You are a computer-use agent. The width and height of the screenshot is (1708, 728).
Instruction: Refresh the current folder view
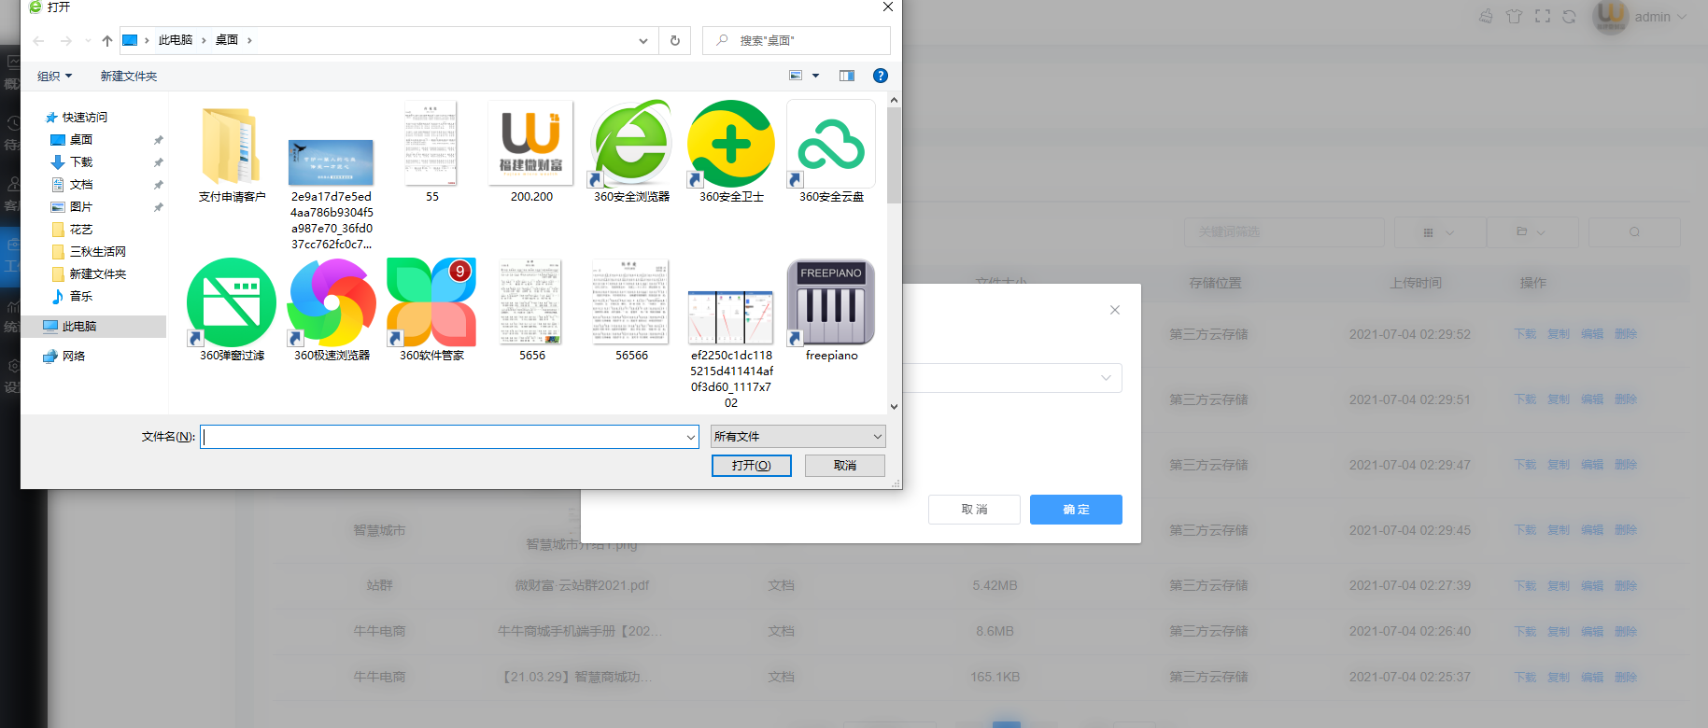tap(675, 40)
